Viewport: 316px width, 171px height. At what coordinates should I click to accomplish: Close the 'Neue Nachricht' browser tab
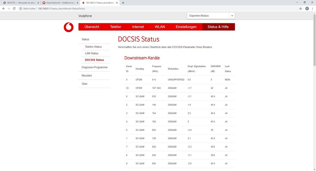coord(77,3)
